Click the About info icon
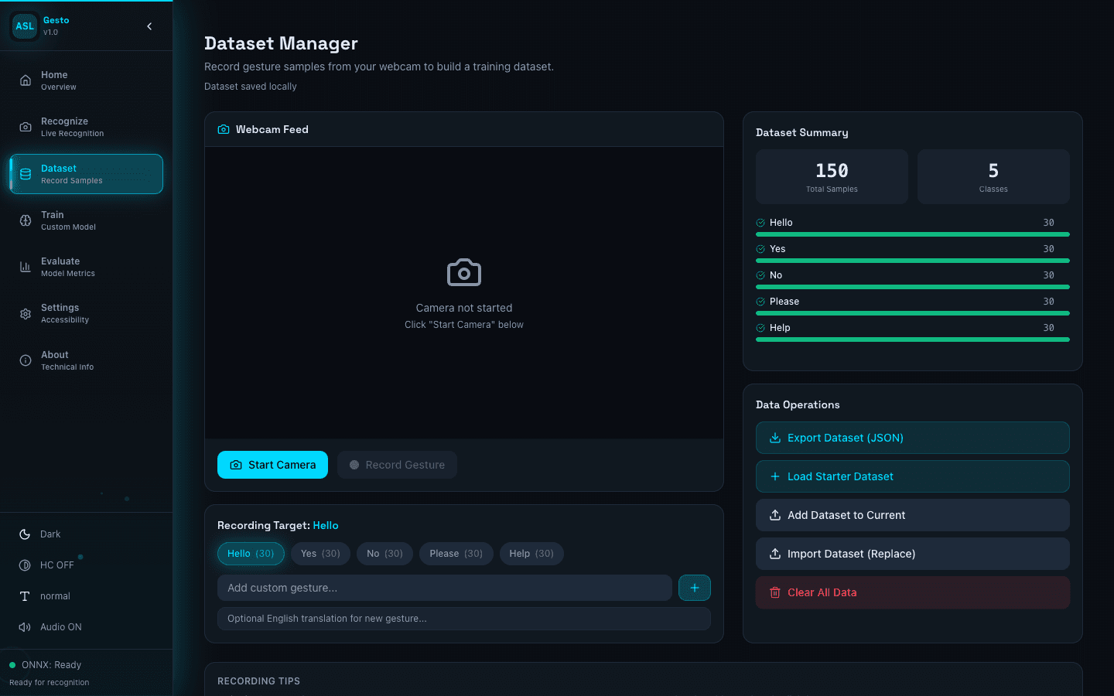This screenshot has height=696, width=1114. (26, 360)
